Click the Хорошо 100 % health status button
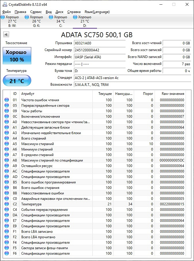This screenshot has width=194, height=261. pyautogui.click(x=17, y=56)
